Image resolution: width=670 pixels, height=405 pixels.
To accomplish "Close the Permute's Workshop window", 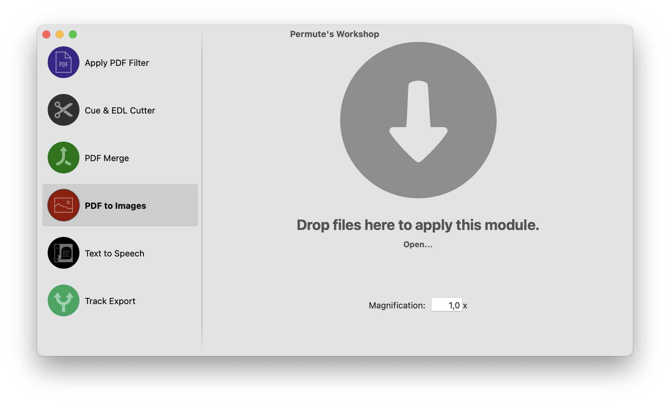I will coord(46,34).
